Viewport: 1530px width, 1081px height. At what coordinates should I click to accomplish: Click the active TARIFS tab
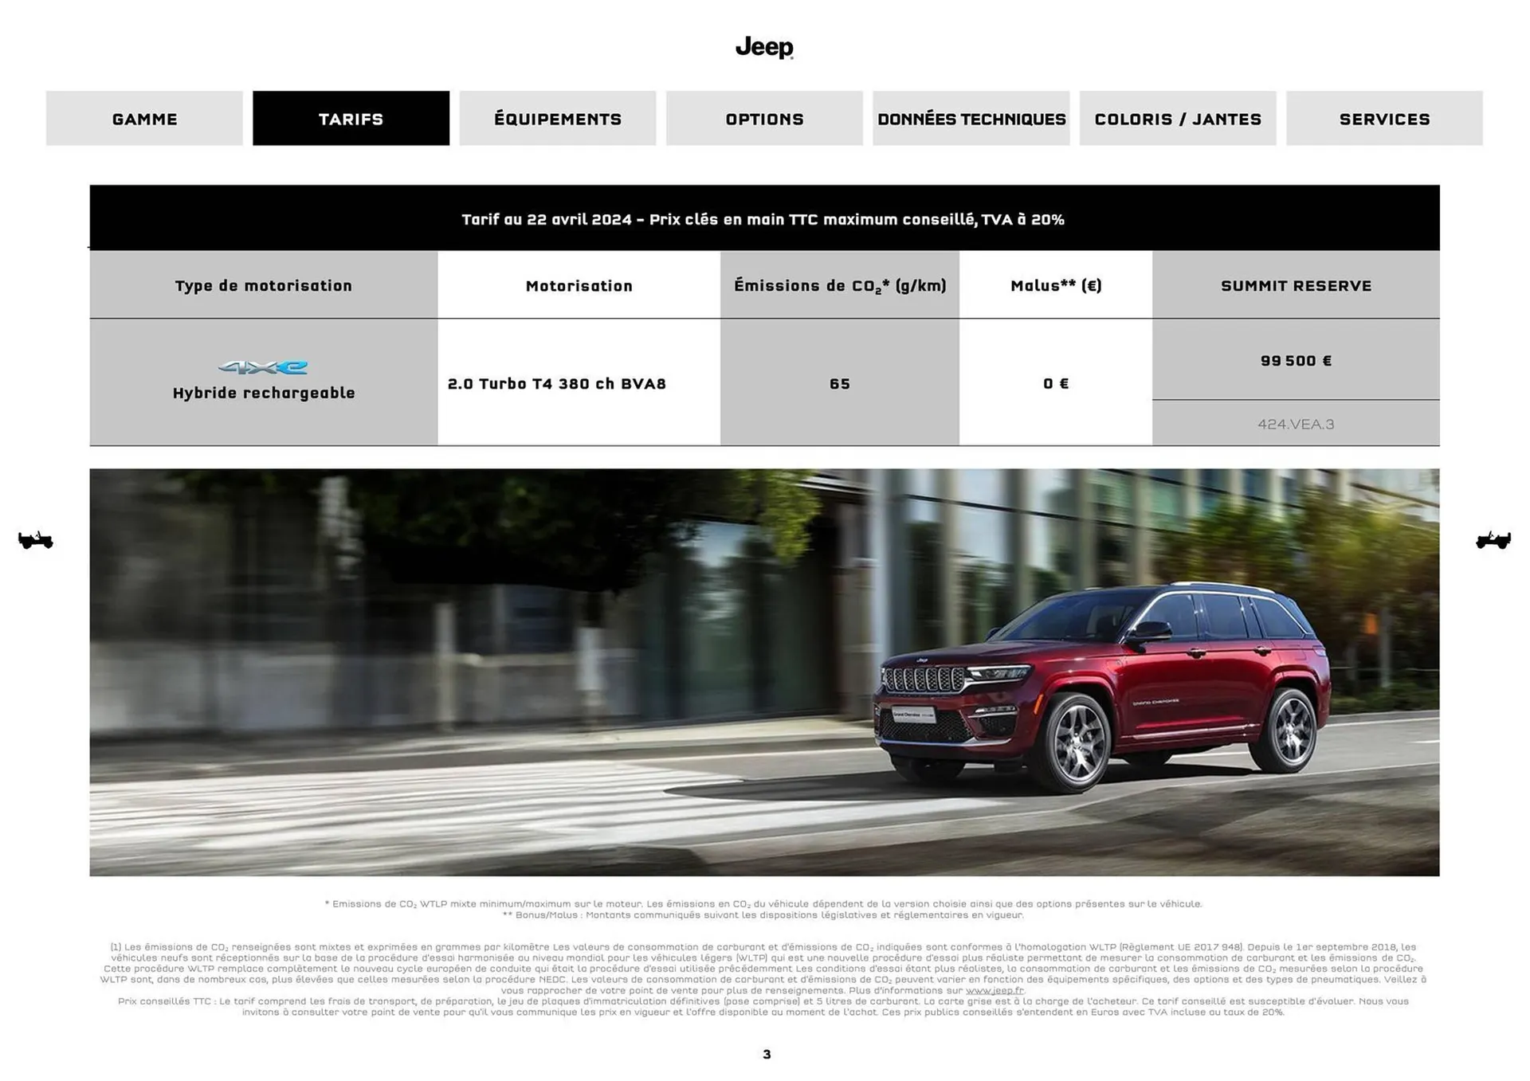point(351,119)
